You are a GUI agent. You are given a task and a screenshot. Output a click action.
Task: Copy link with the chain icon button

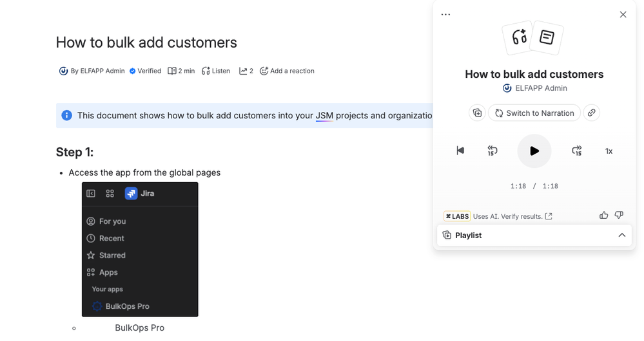(x=591, y=113)
